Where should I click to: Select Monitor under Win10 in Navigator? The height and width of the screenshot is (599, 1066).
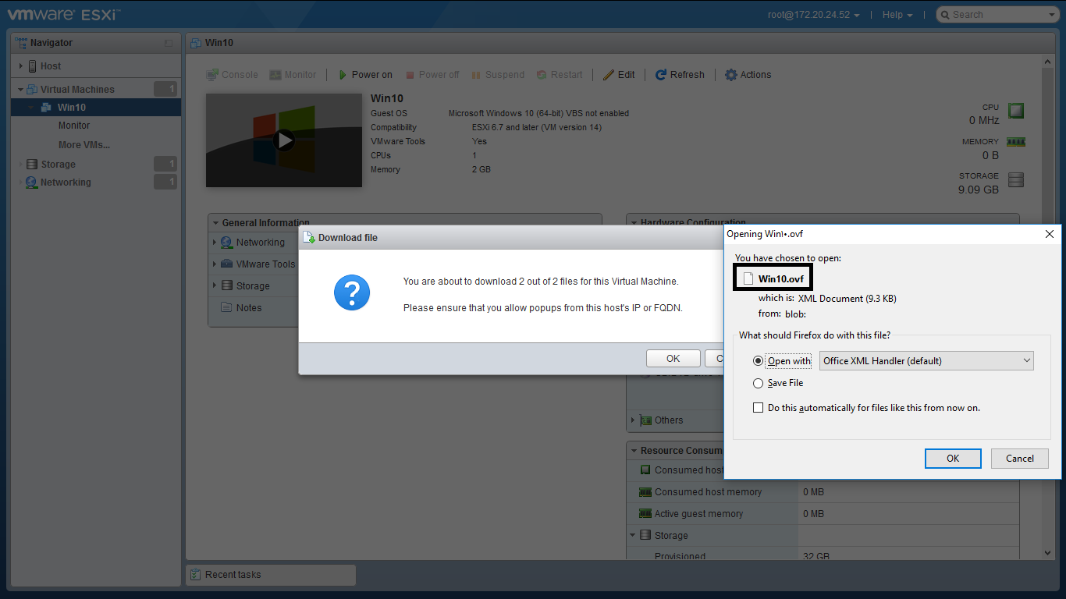click(74, 126)
